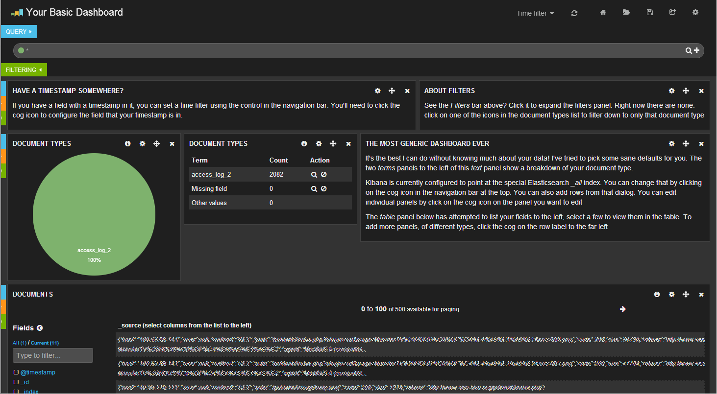Viewport: 717px width, 394px height.
Task: Collapse the FILTERING section
Action: 24,70
